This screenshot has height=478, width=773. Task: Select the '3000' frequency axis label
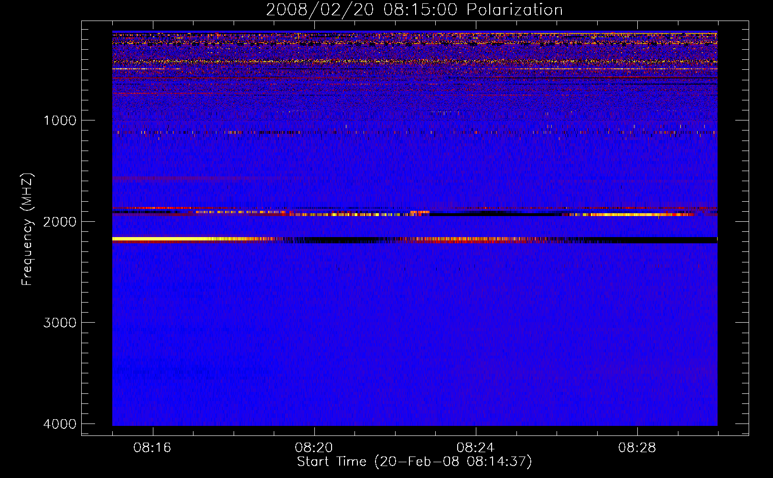[x=60, y=323]
